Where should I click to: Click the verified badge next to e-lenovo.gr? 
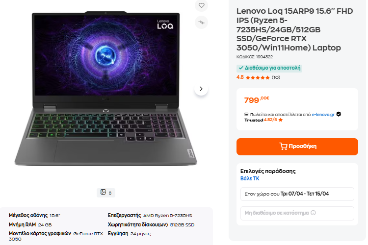pyautogui.click(x=339, y=114)
